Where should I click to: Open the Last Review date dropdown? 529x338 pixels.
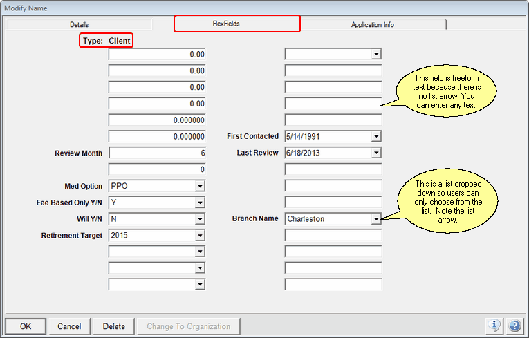click(x=375, y=153)
